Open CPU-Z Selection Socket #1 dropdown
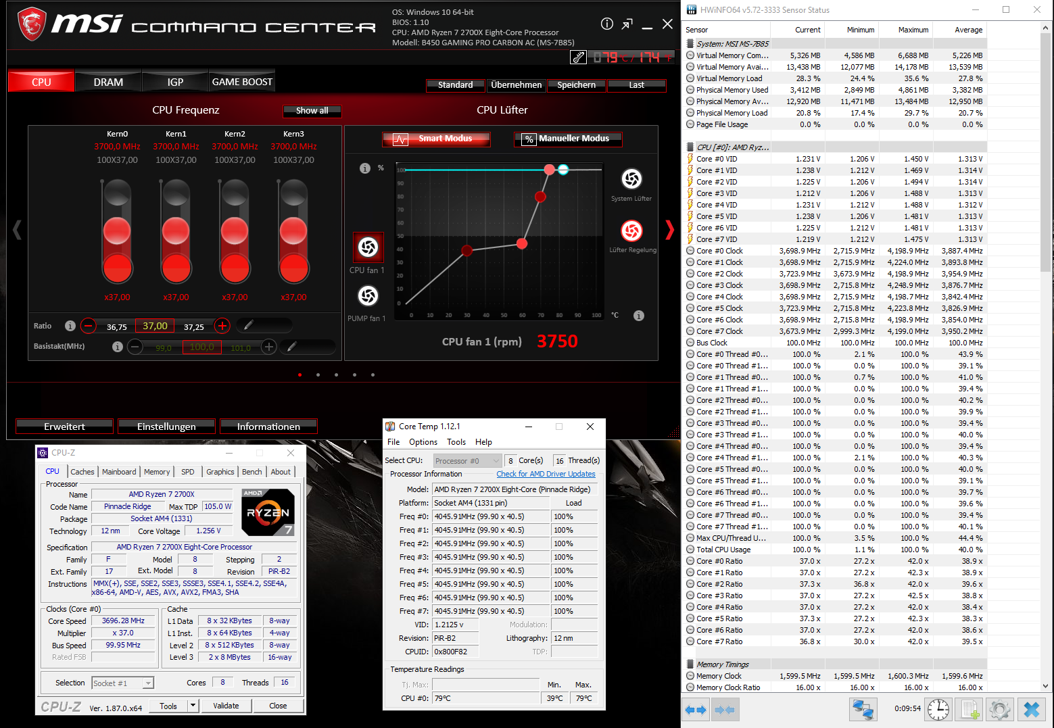Screen dimensions: 1054x728 [x=122, y=683]
